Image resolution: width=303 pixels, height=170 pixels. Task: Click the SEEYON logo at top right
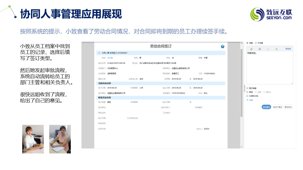tap(271, 14)
